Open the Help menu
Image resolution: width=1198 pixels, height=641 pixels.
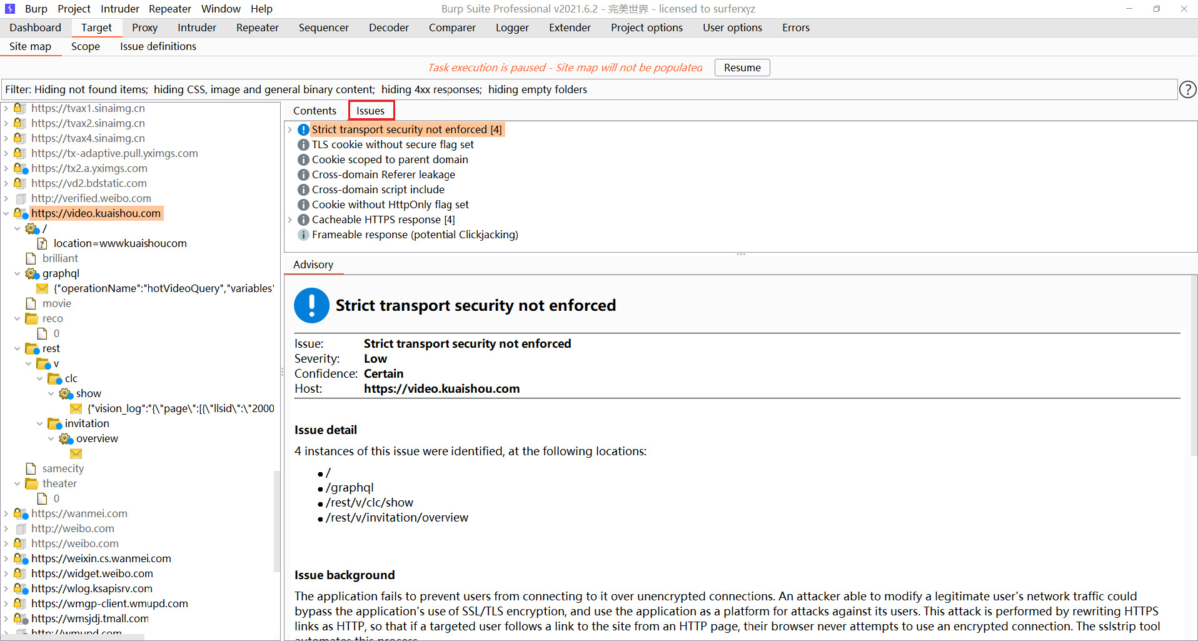point(261,9)
